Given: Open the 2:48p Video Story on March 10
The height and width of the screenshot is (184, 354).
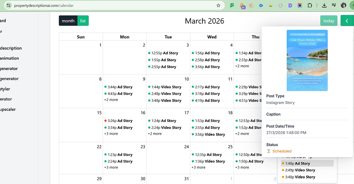Looking at the screenshot, I should [165, 94].
